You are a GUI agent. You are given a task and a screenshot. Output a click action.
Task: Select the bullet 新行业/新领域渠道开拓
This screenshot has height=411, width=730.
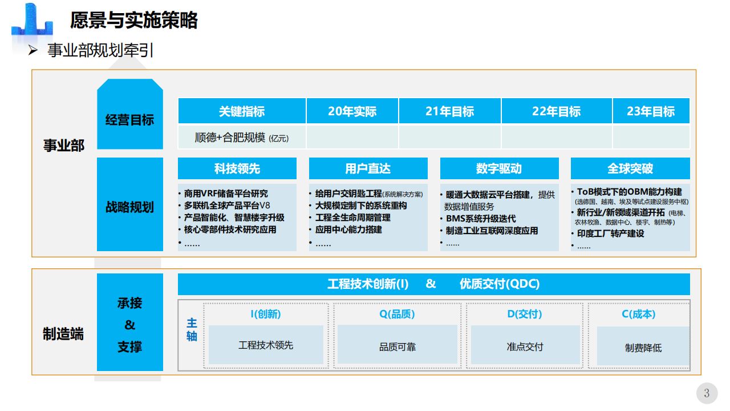click(x=622, y=212)
